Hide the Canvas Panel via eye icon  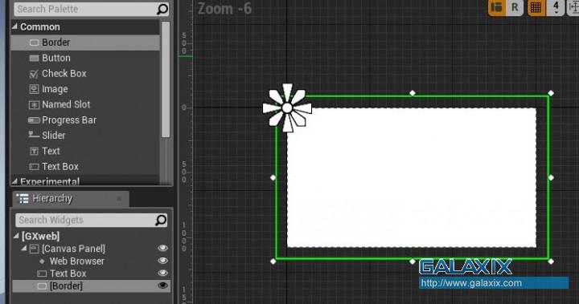pos(162,249)
